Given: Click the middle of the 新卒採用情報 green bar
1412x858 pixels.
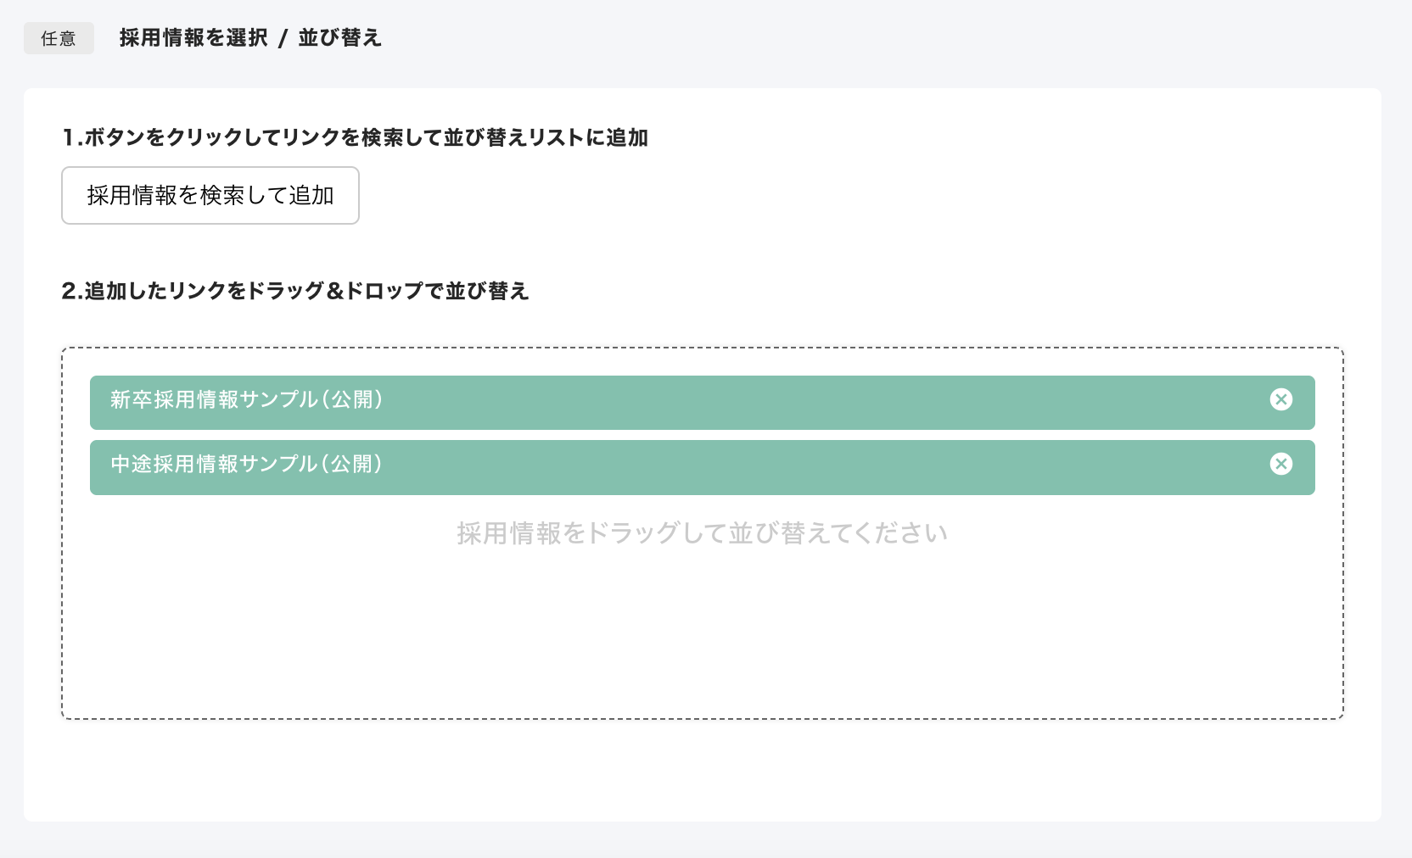Looking at the screenshot, I should click(x=702, y=403).
